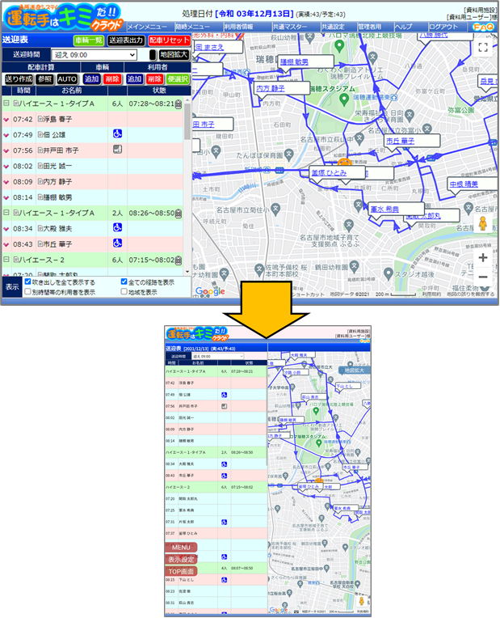Click 車輌一覧 green button
Viewport: 500px width, 618px height.
89,40
